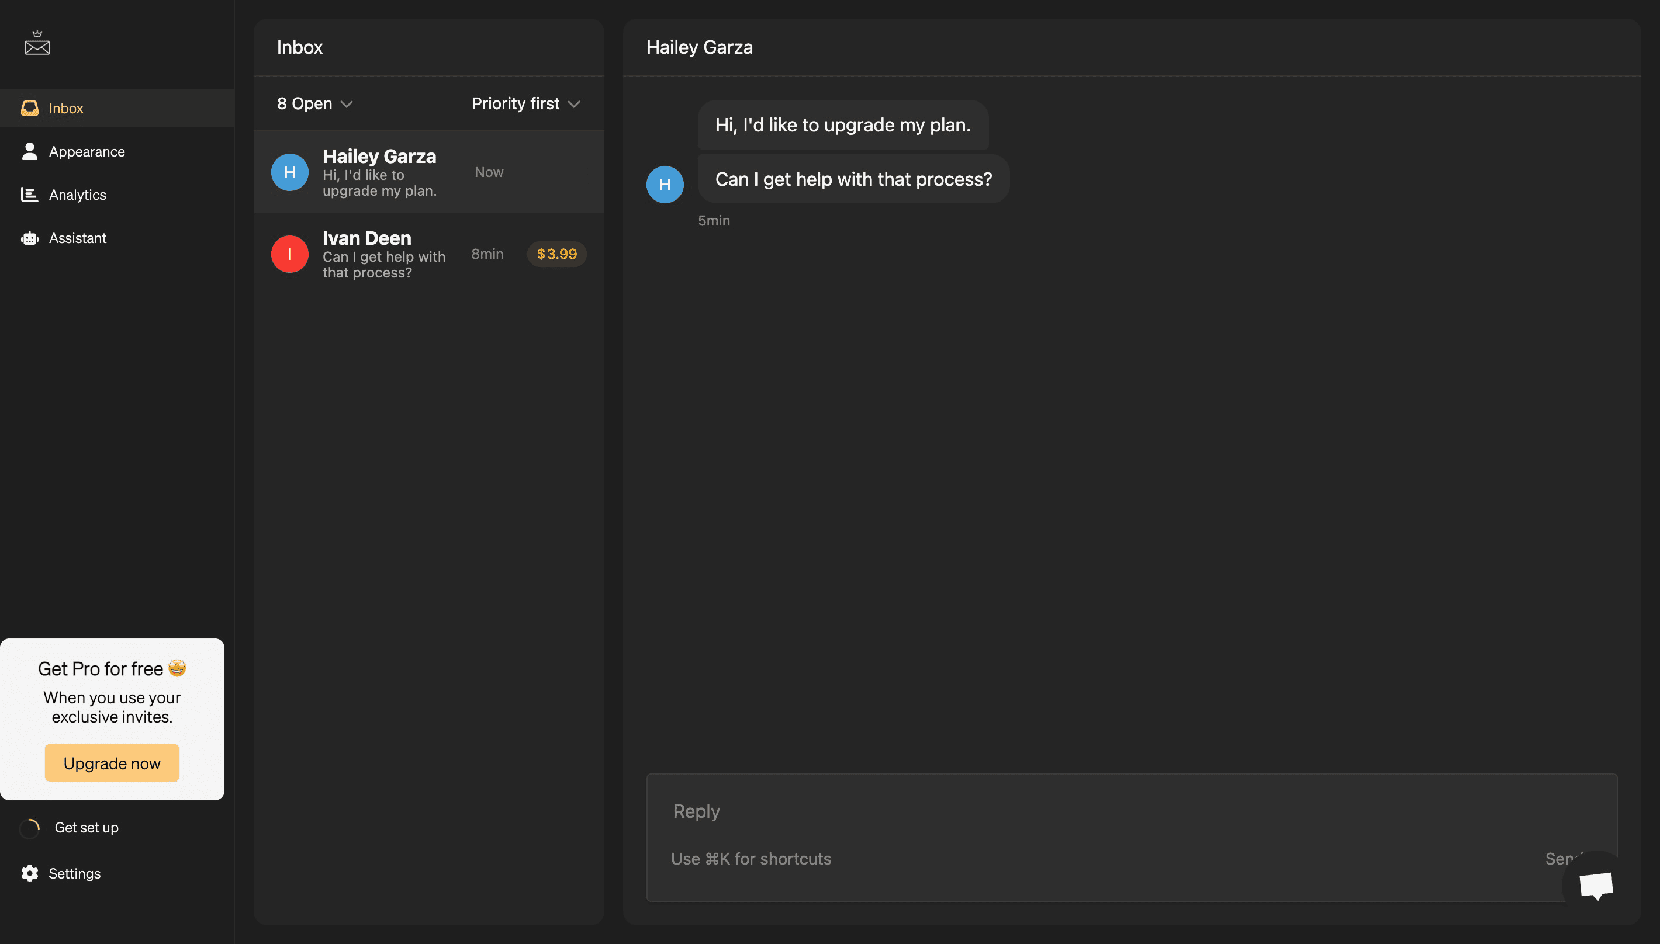1660x944 pixels.
Task: Click Hailey Garza's message preview text
Action: pos(379,183)
